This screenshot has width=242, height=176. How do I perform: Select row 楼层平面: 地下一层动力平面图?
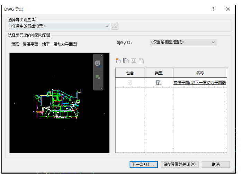point(171,83)
